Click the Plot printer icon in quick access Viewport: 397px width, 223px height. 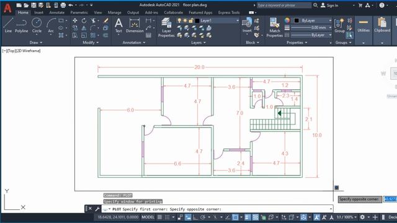pyautogui.click(x=63, y=5)
